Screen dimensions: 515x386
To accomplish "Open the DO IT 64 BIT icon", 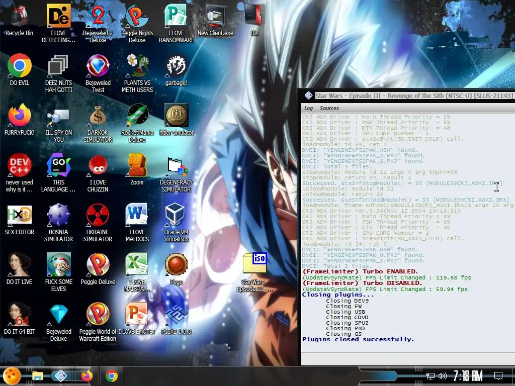I will point(20,318).
